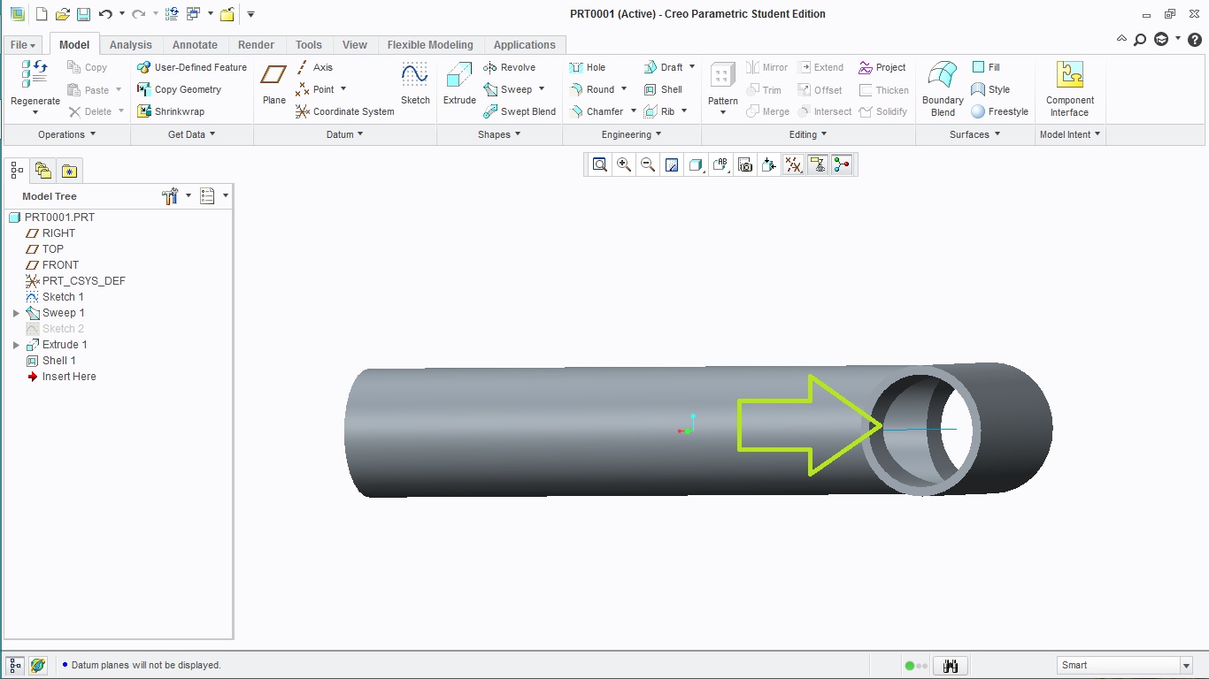Toggle the browser icon in status bar
1209x679 pixels.
point(38,665)
